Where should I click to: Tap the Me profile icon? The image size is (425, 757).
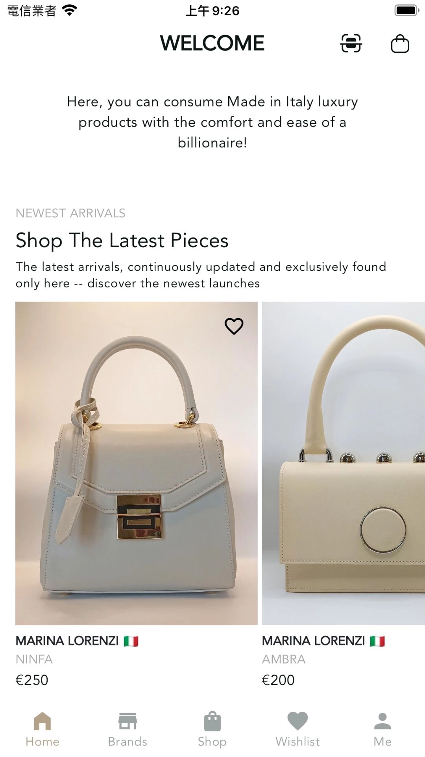click(x=382, y=721)
